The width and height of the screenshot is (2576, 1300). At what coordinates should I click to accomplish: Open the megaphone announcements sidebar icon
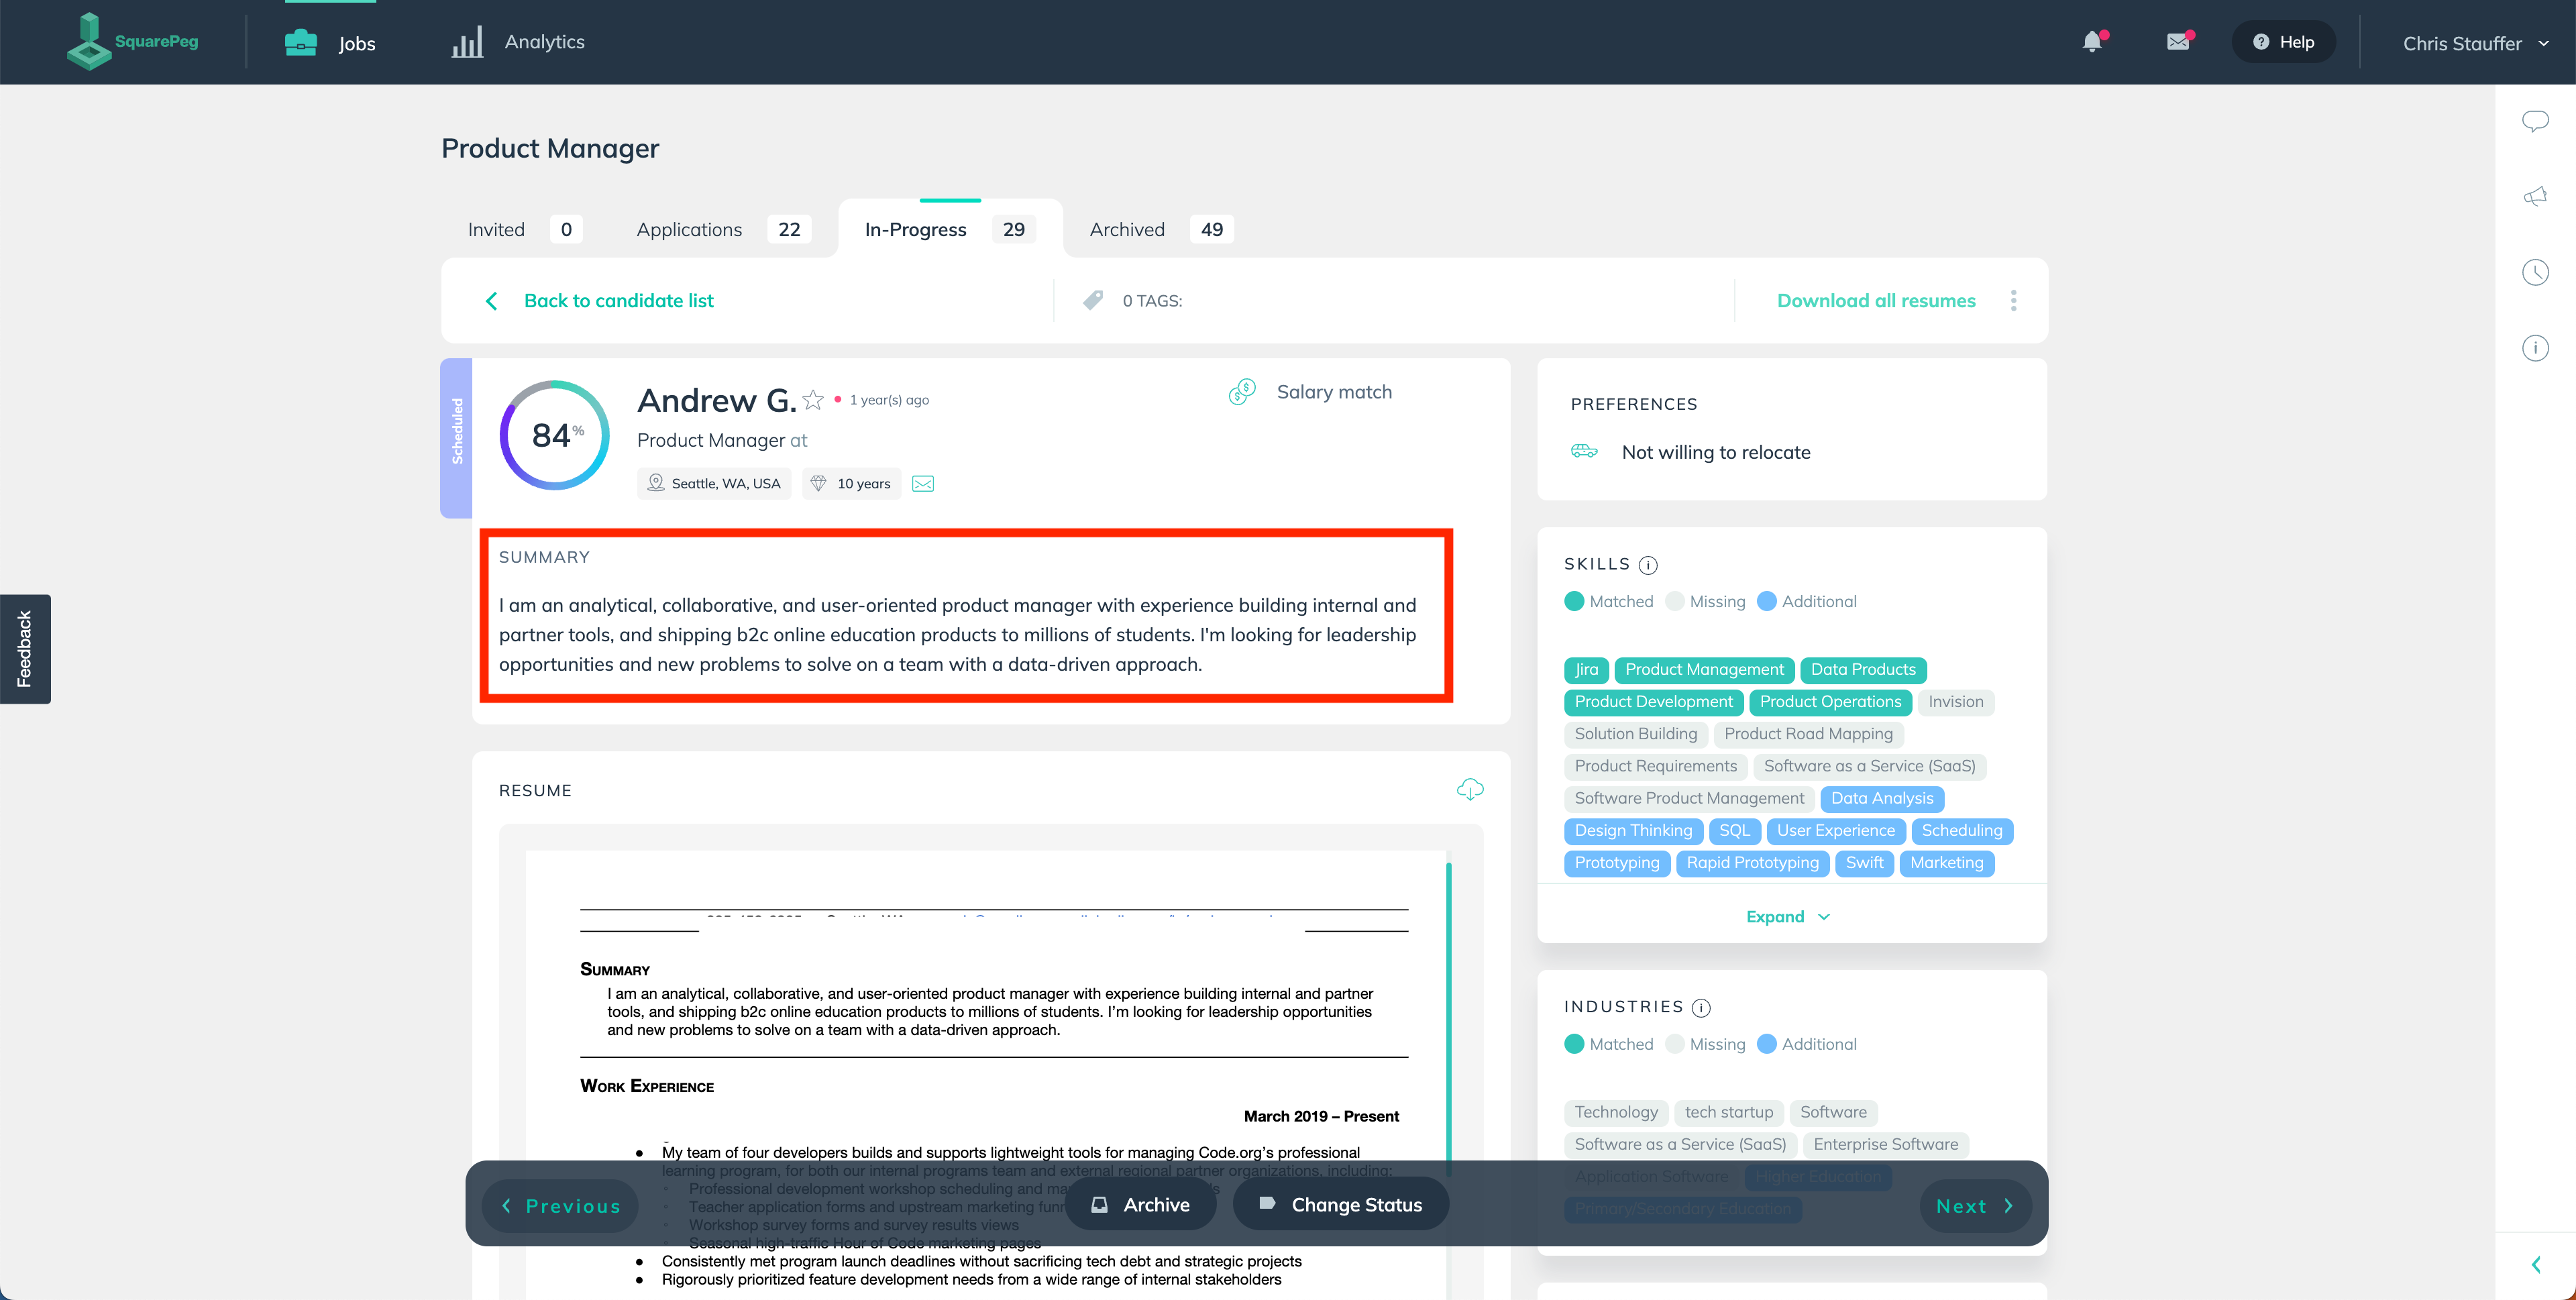click(x=2535, y=196)
